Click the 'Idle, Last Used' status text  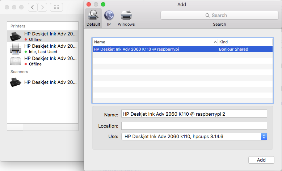tap(43, 52)
